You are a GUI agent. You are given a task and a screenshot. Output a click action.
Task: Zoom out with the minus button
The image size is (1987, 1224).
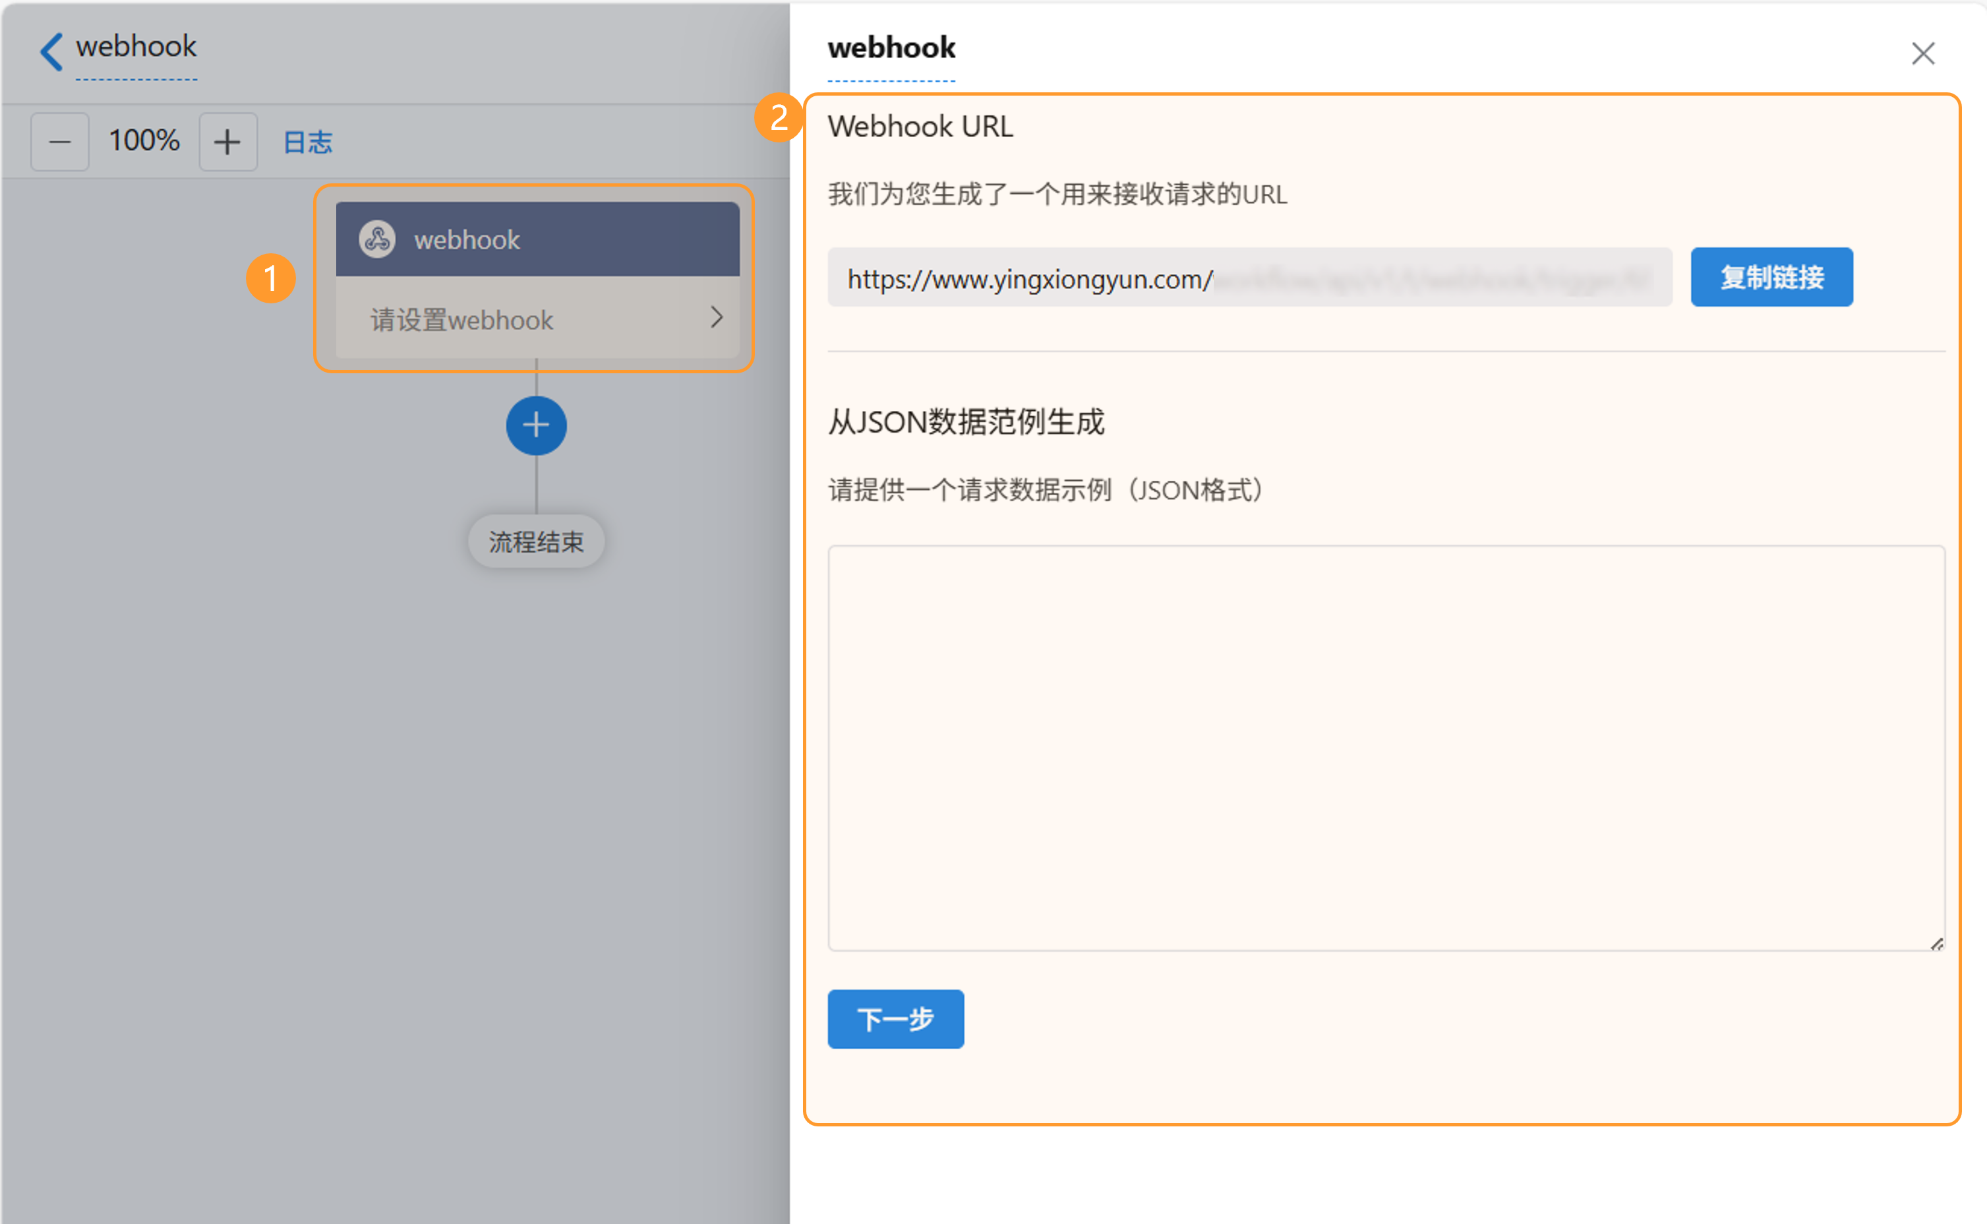[x=60, y=142]
